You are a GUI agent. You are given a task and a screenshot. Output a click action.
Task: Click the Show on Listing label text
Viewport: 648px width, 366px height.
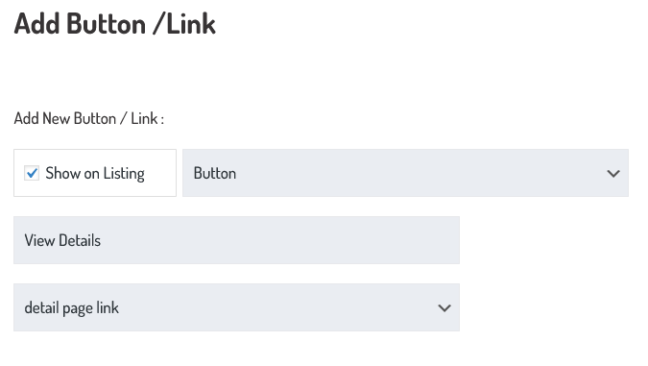[95, 173]
